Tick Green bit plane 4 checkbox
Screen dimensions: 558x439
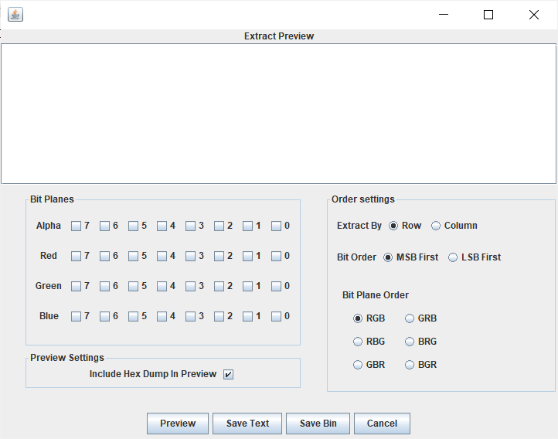pos(162,287)
